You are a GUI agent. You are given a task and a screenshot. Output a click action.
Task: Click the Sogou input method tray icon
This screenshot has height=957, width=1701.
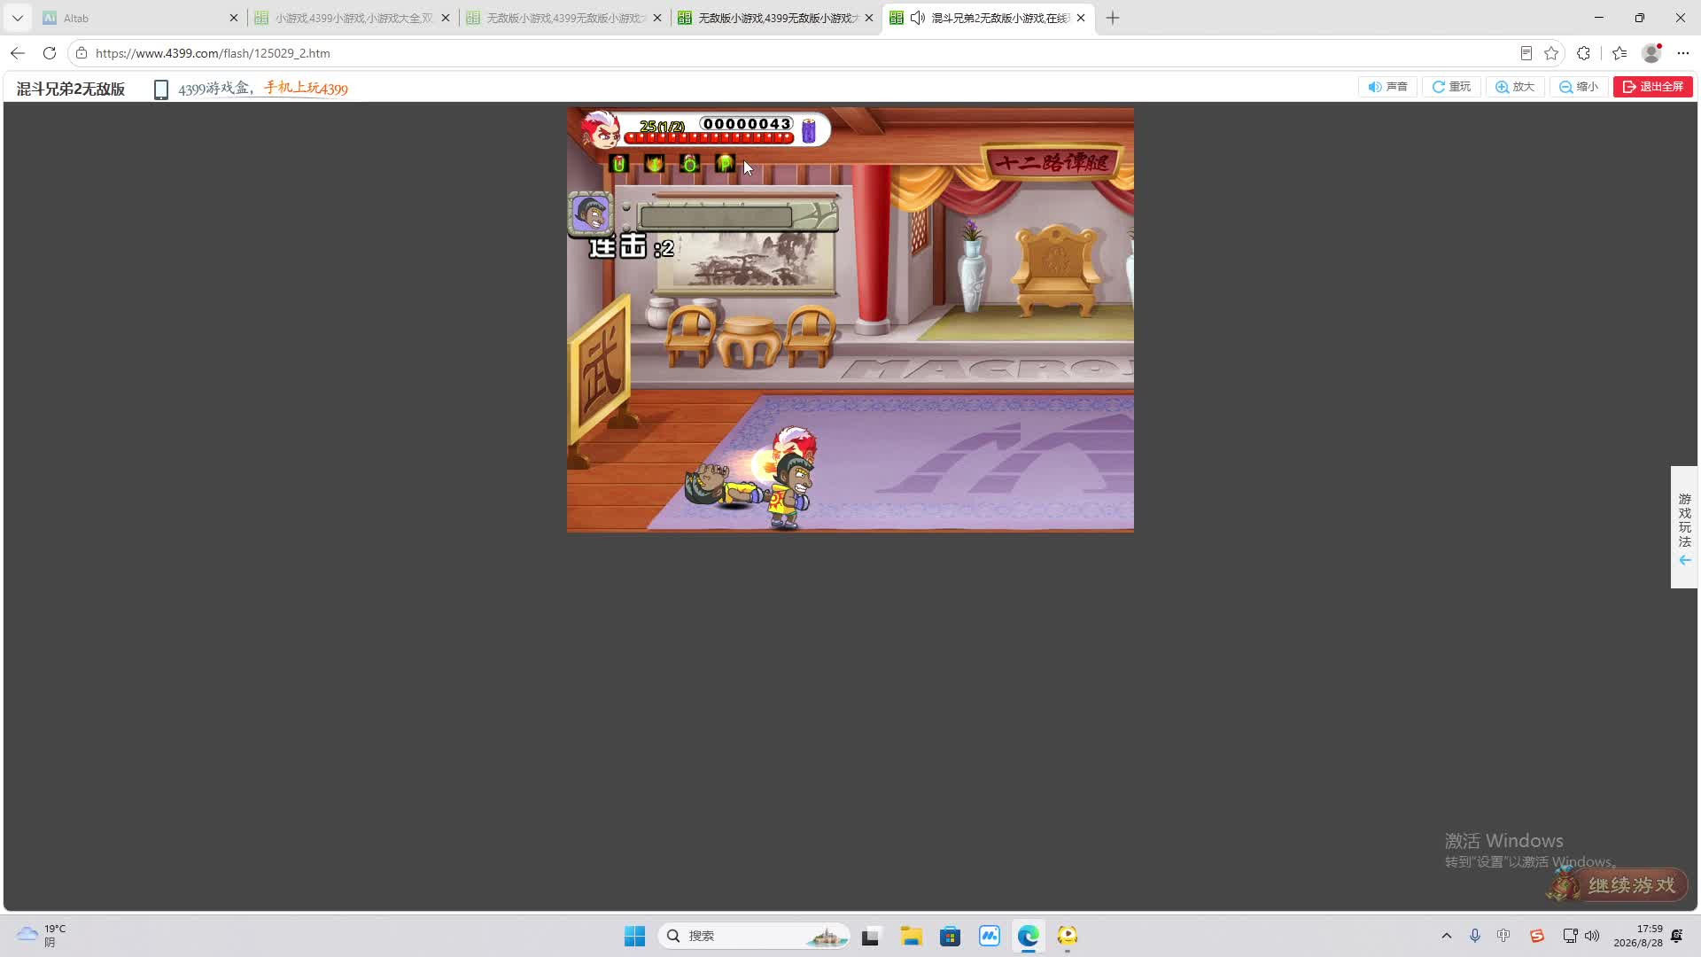[x=1537, y=936]
